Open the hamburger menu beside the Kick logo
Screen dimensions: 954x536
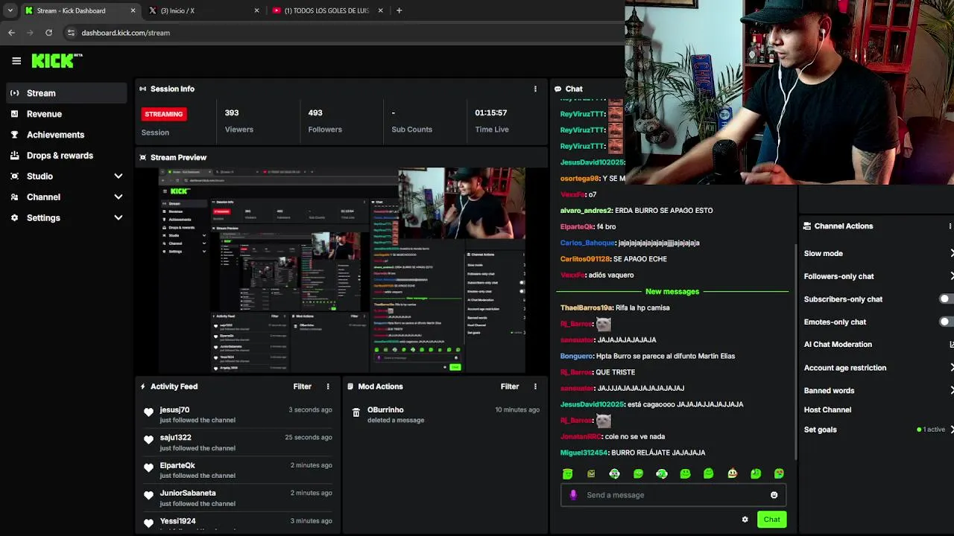tap(16, 61)
